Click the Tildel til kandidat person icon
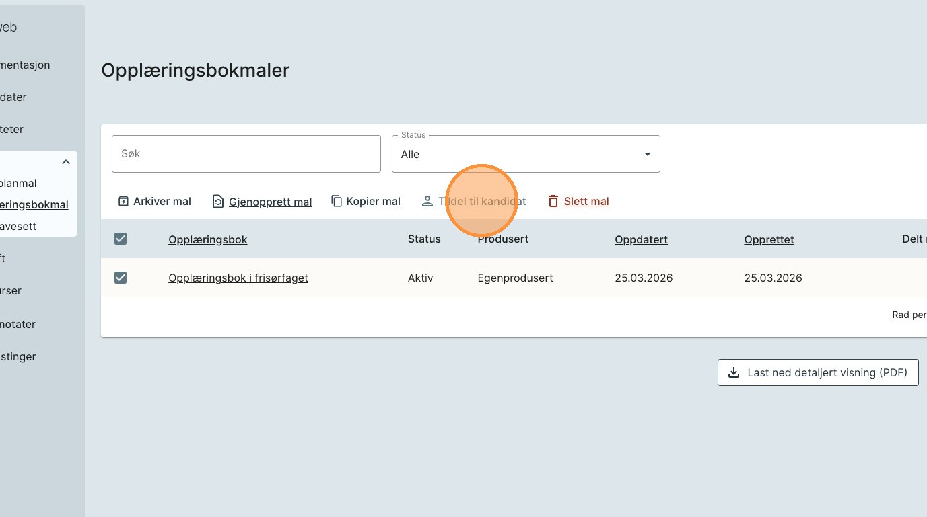 [427, 201]
